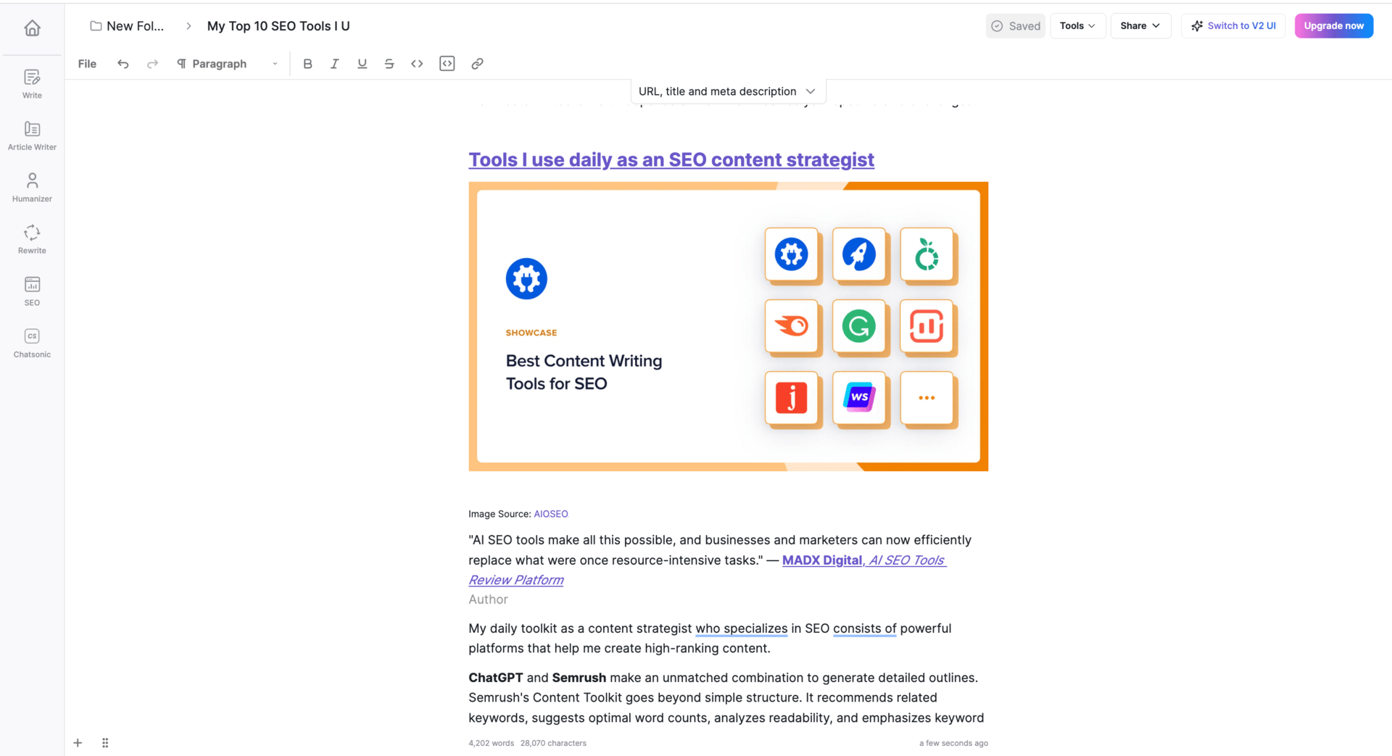Image resolution: width=1392 pixels, height=756 pixels.
Task: Add a new block with plus icon
Action: [x=78, y=743]
